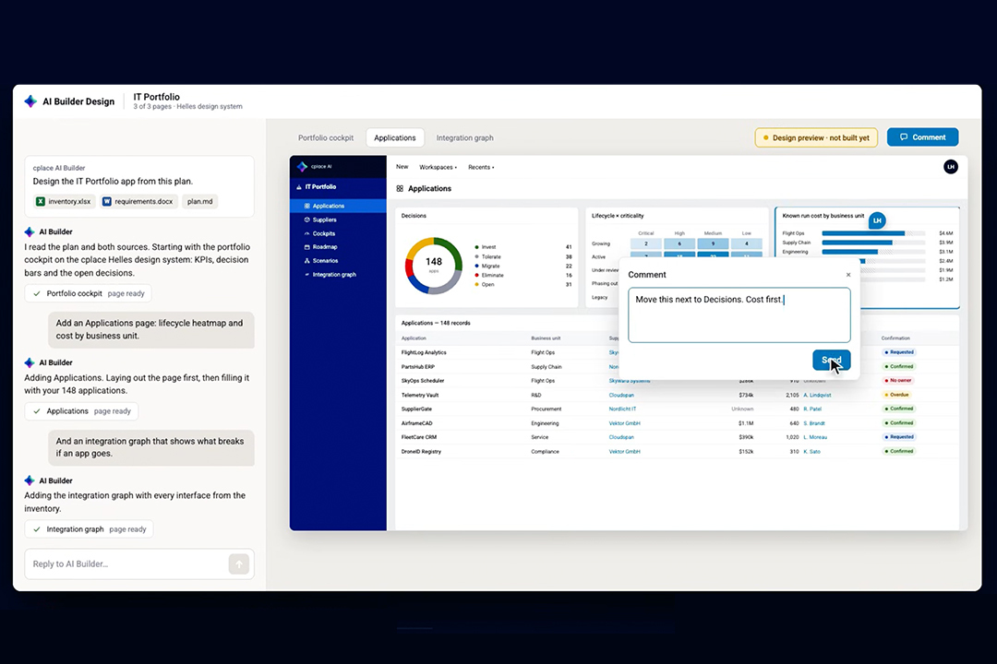The image size is (997, 664).
Task: Focus the 'Reply to AI Builder…' field
Action: 127,564
